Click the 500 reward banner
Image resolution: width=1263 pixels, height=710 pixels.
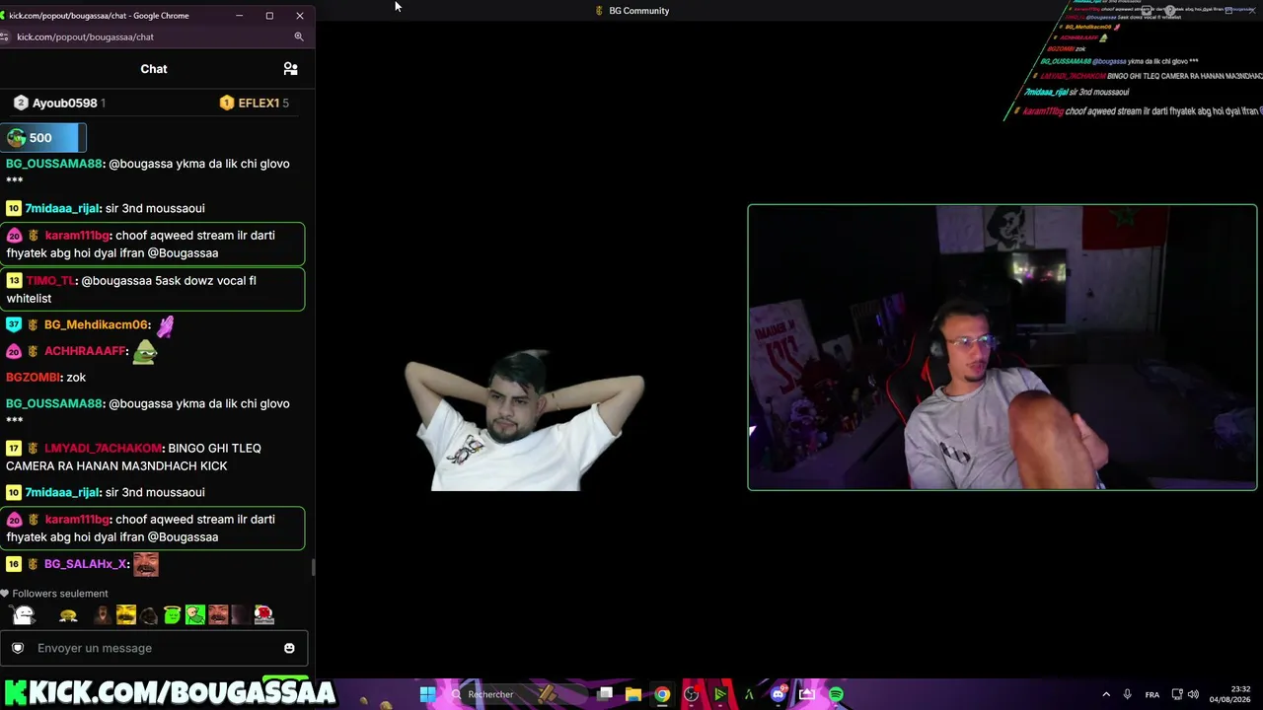(43, 138)
